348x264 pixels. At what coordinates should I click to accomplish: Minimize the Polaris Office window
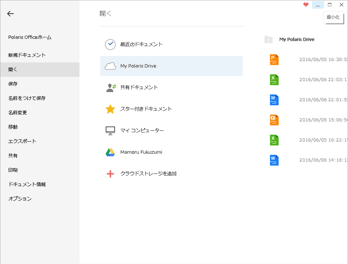318,5
